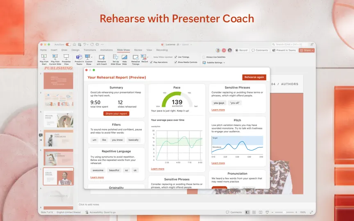Open the Review tab
This screenshot has width=354, height=221.
point(138,50)
